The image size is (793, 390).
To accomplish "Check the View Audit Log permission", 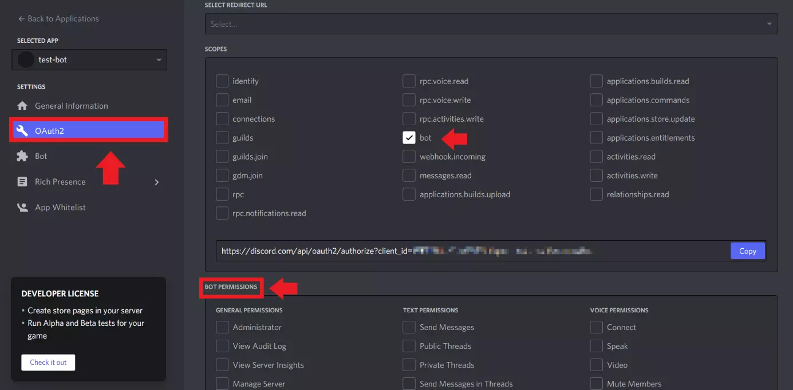I will click(222, 346).
